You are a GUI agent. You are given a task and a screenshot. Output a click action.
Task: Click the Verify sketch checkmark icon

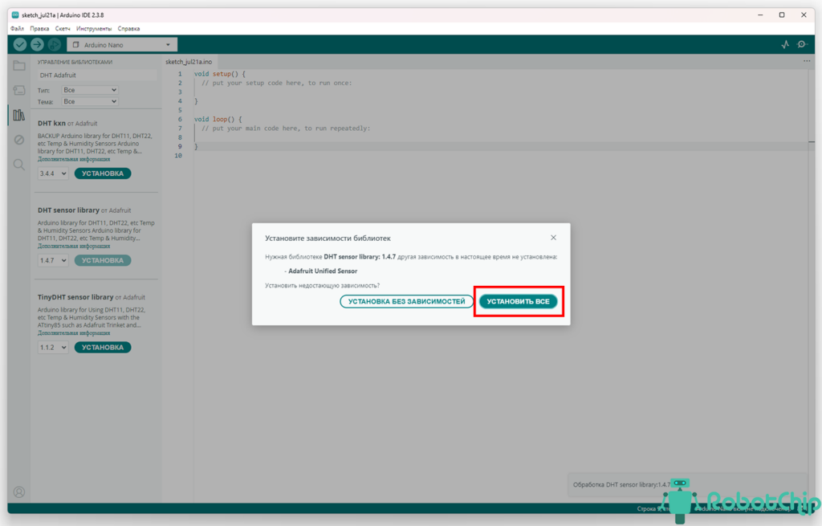click(x=20, y=45)
